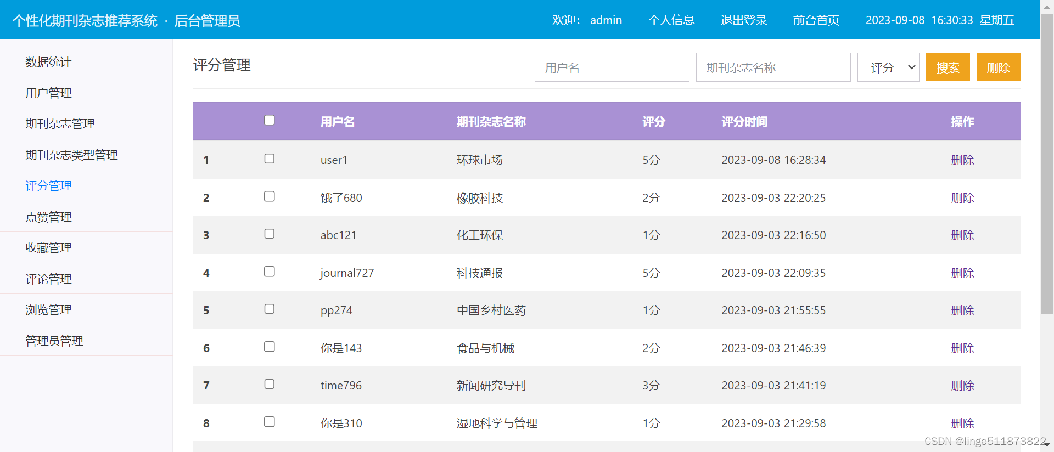Viewport: 1054px width, 452px height.
Task: Click the scrollbar down arrow
Action: point(1047,446)
